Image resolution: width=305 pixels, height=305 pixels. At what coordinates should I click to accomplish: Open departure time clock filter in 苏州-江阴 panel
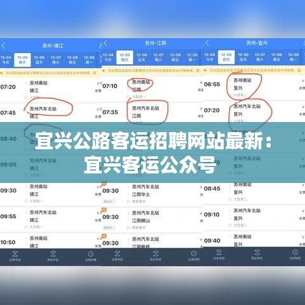click(x=194, y=255)
